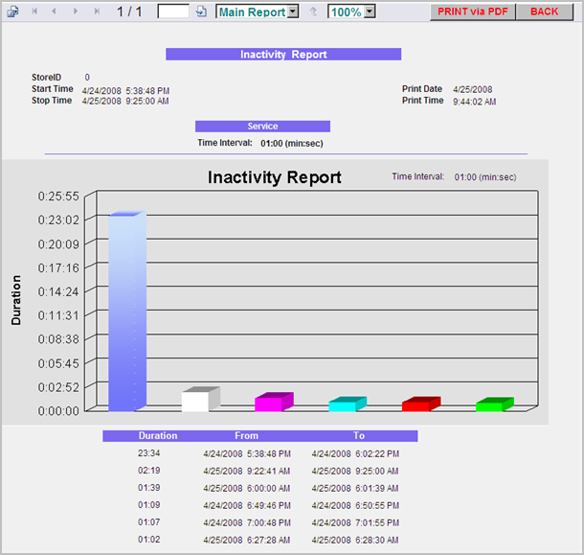This screenshot has width=584, height=555.
Task: Select the green chart bar
Action: [495, 405]
